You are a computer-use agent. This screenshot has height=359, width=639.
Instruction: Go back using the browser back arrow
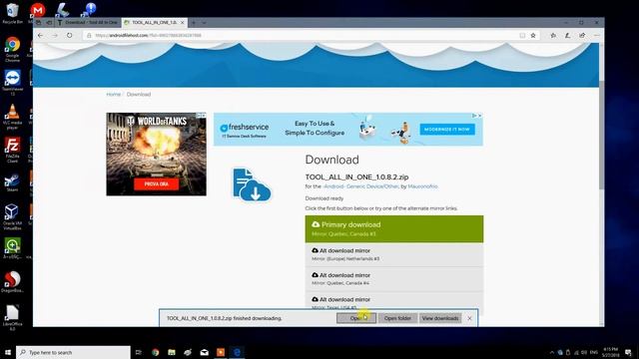[40, 36]
